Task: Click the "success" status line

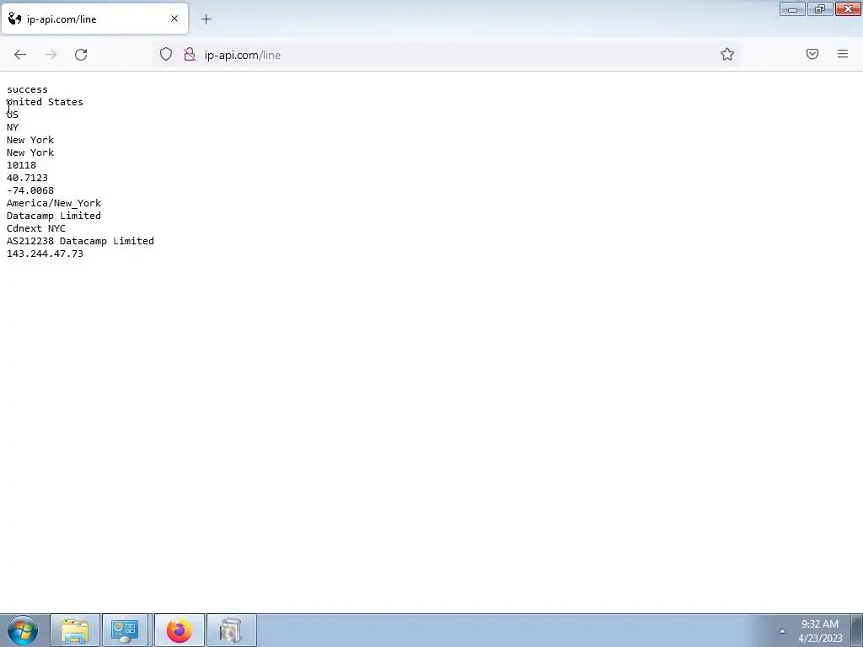Action: (28, 89)
